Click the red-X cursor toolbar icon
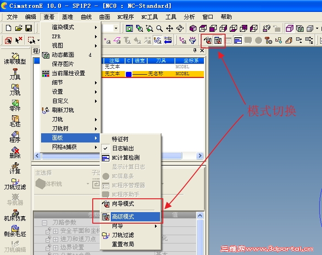 [19, 40]
